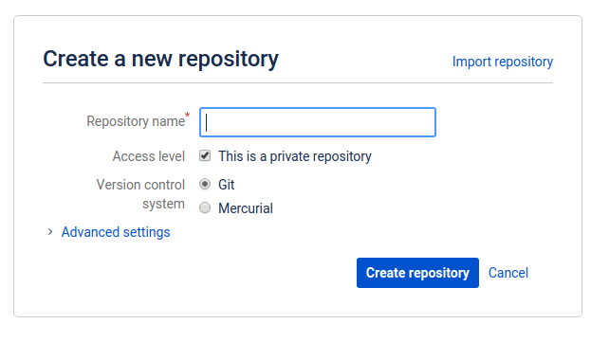Image resolution: width=609 pixels, height=342 pixels.
Task: Click the filled dot of the Git radio
Action: coord(205,184)
